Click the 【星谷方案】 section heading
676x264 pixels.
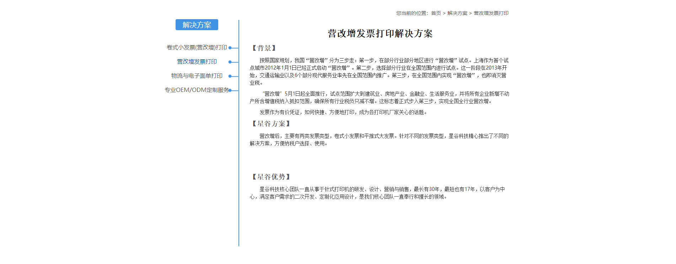[x=271, y=124]
